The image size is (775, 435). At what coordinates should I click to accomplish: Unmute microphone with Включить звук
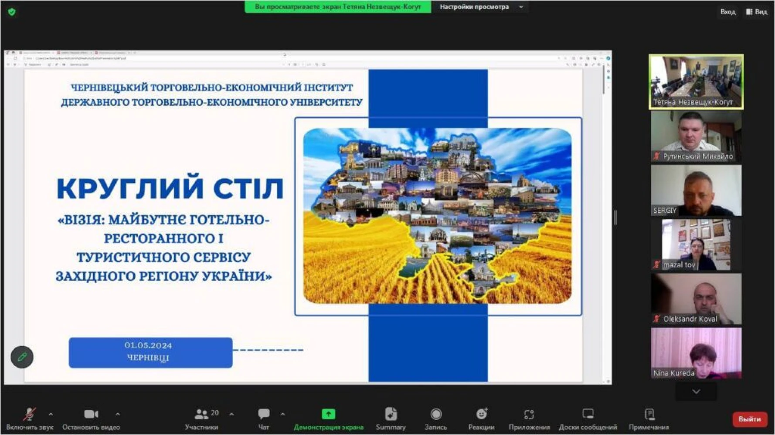click(29, 415)
